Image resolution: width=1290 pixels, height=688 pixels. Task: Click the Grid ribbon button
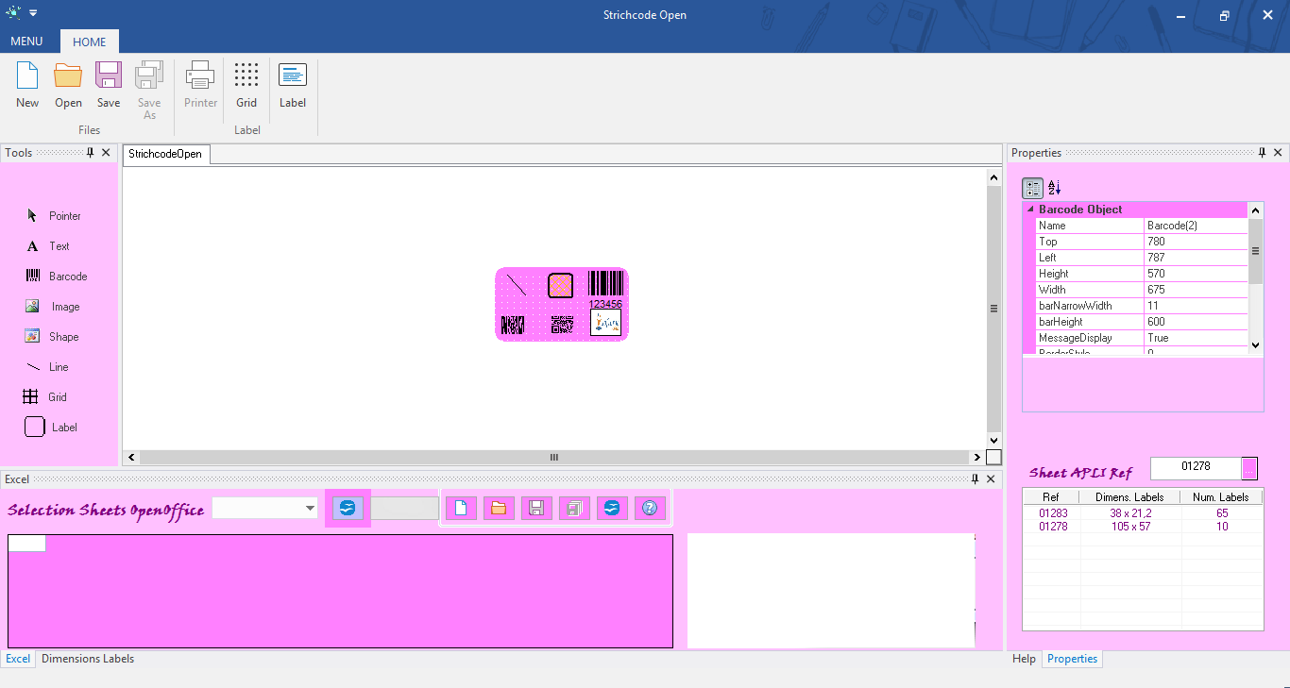pyautogui.click(x=246, y=86)
